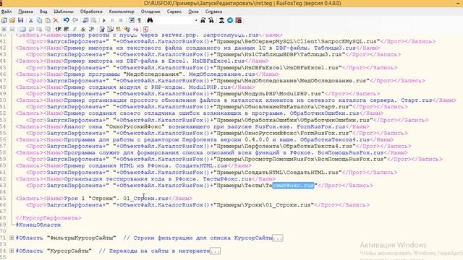Click the text "Таблицы3.rus" on line 42
The image size is (463, 260).
point(335,48)
